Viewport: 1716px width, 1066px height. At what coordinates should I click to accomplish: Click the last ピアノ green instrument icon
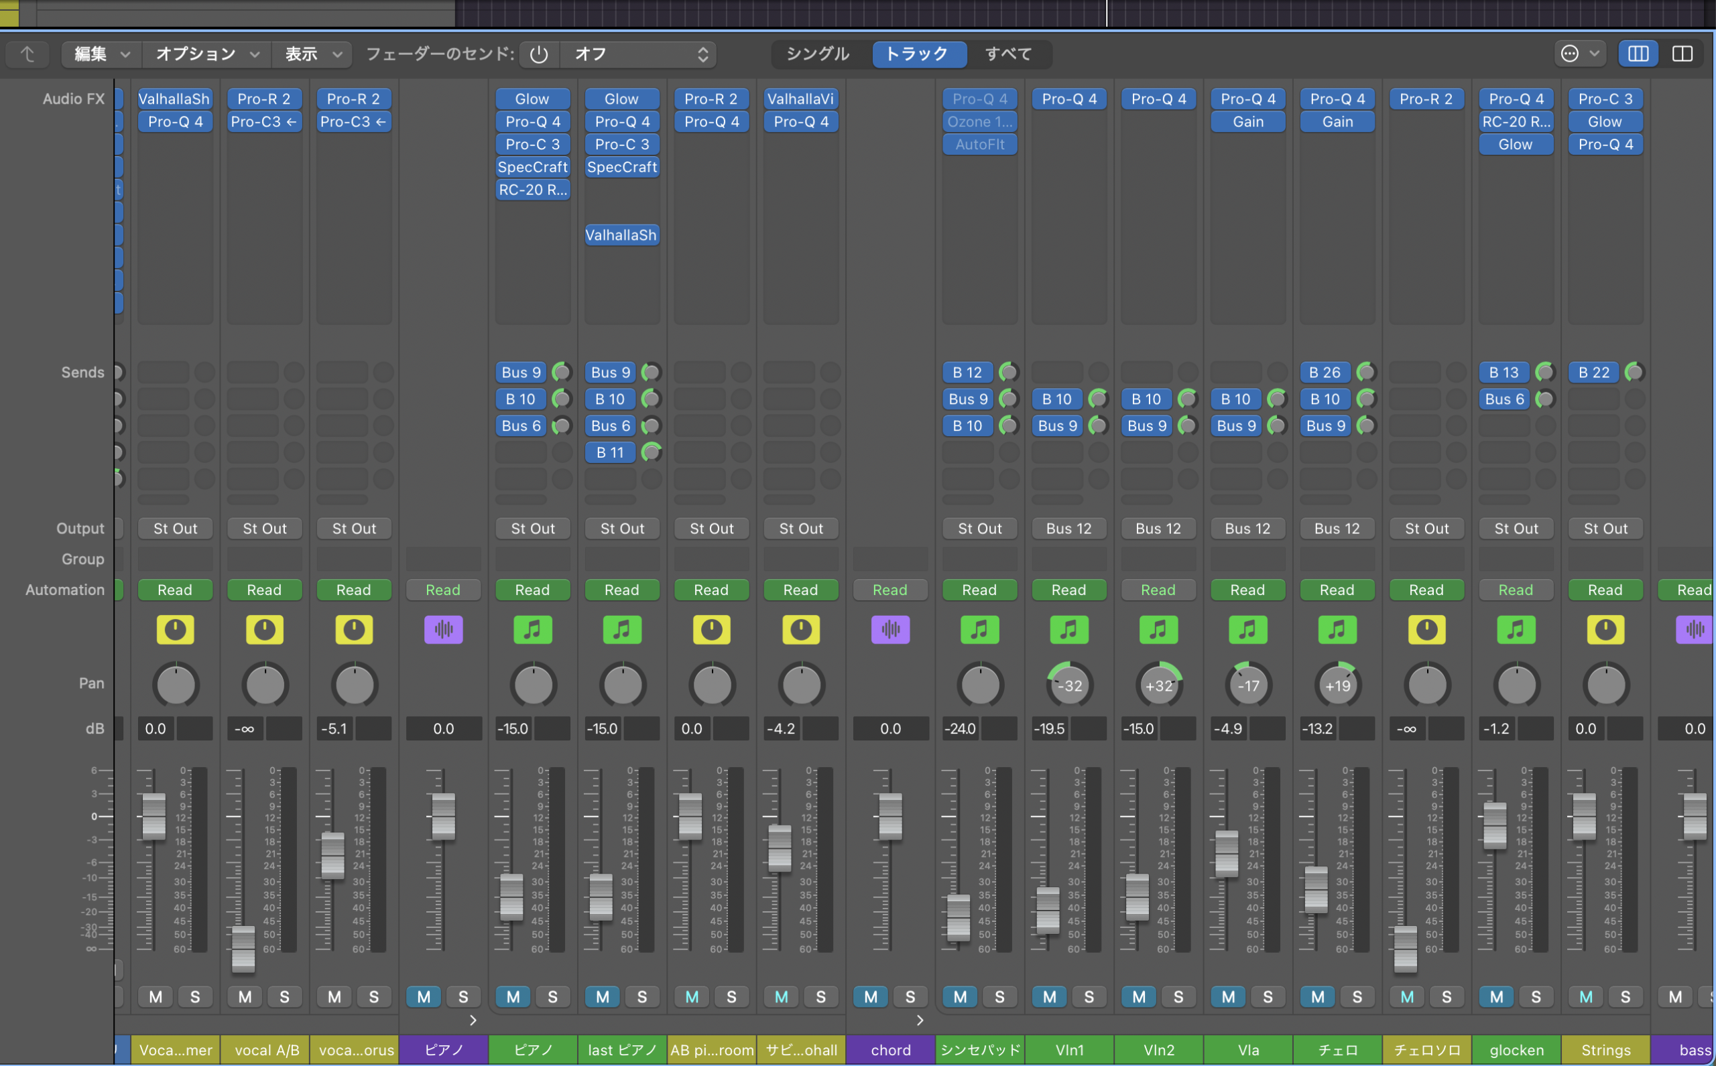point(622,630)
